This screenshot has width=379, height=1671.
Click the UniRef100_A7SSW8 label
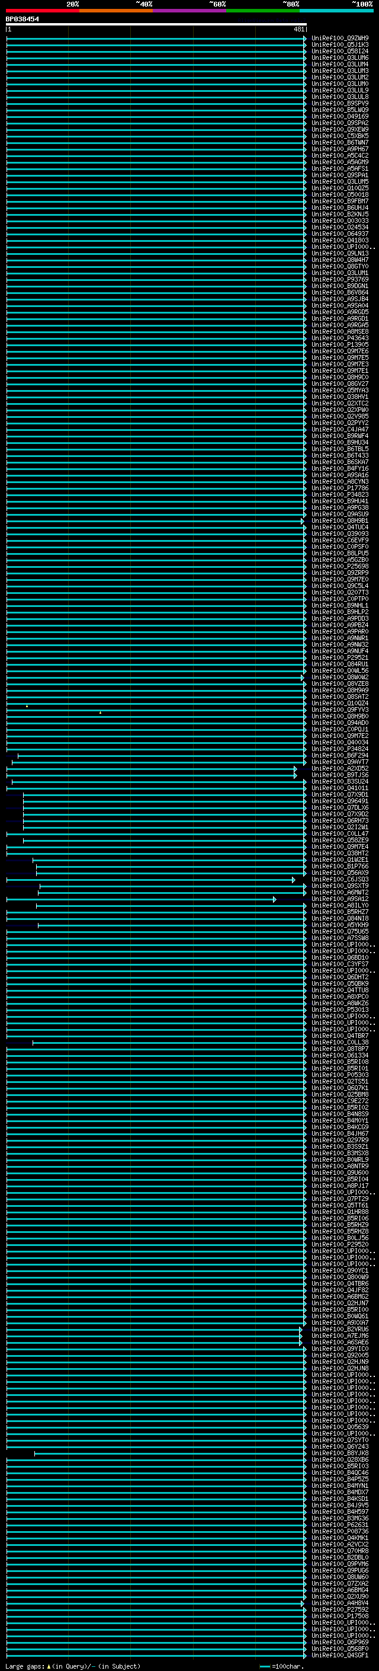[340, 938]
